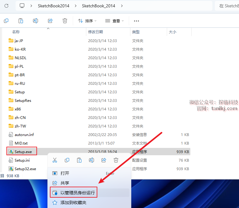Select the zh-CN folder
239x208 pixels.
[20, 117]
